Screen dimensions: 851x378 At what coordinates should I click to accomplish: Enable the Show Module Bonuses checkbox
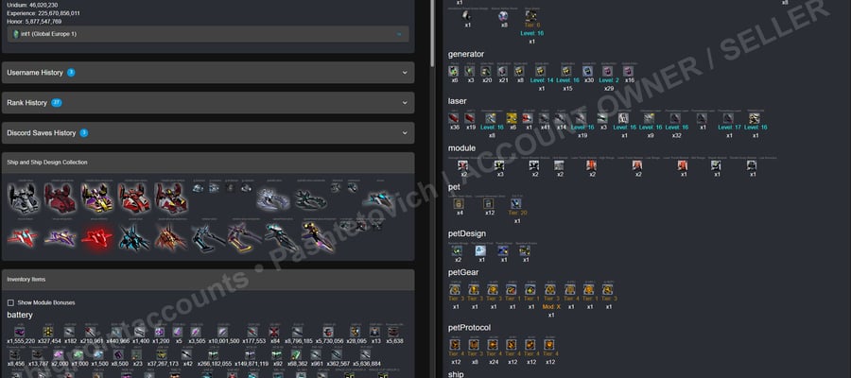pos(10,302)
